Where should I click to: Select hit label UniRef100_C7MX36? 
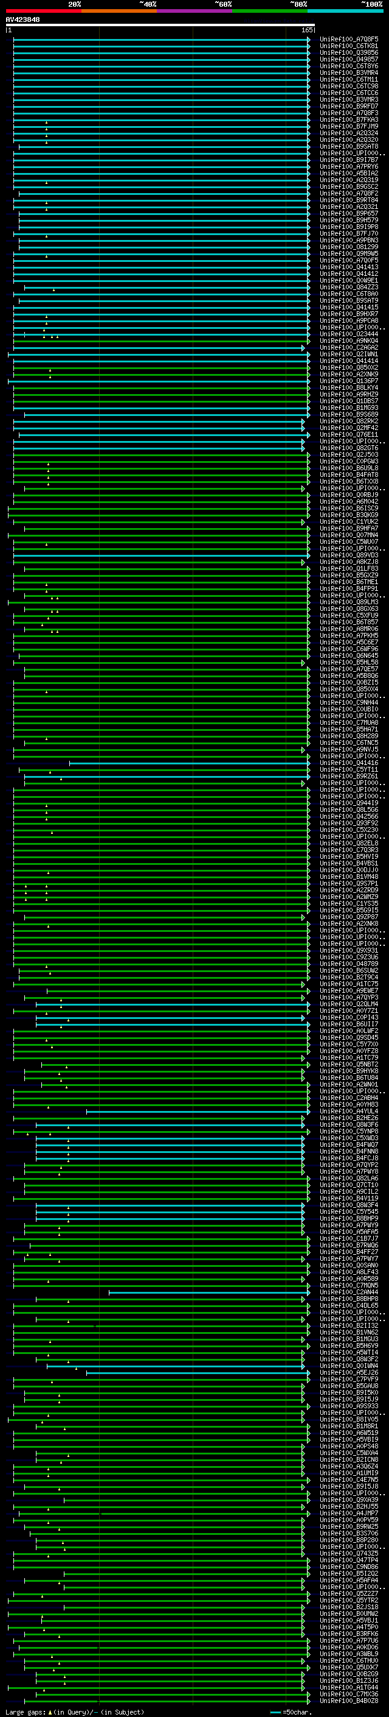point(349,1694)
